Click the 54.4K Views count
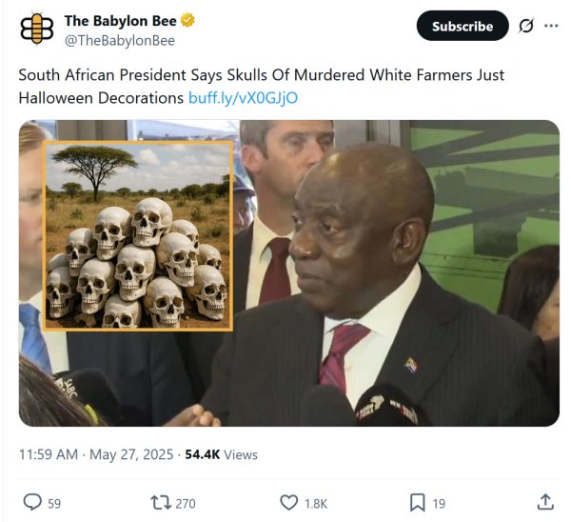Screen dimensions: 571x522 click(x=220, y=454)
